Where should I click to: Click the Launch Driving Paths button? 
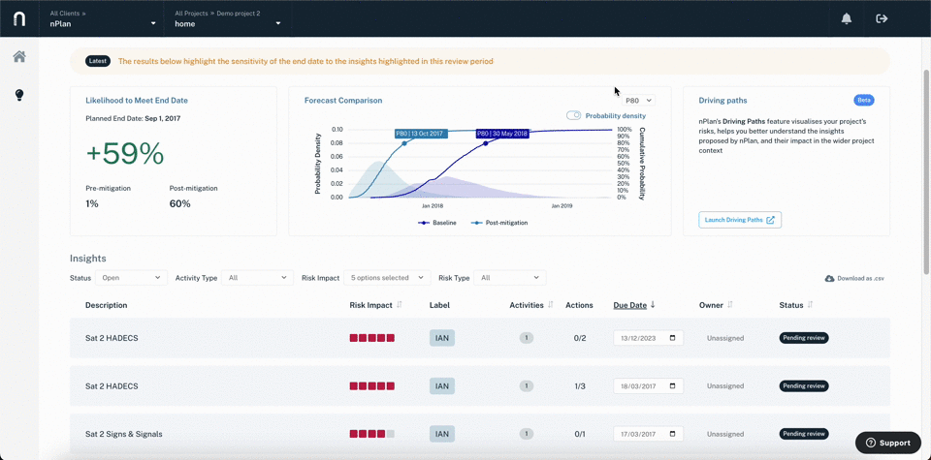(x=740, y=220)
